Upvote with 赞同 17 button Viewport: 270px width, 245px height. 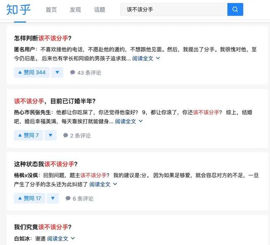30,198
